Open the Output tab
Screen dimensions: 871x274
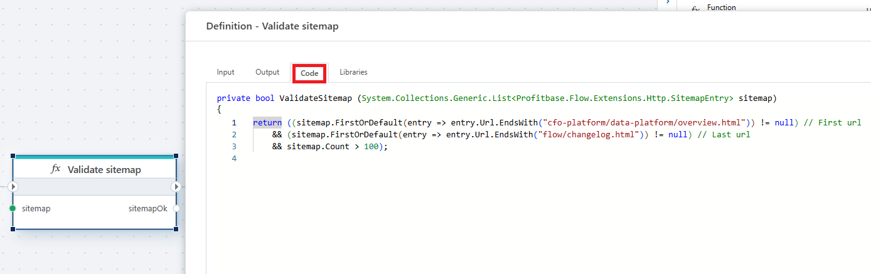click(x=267, y=72)
